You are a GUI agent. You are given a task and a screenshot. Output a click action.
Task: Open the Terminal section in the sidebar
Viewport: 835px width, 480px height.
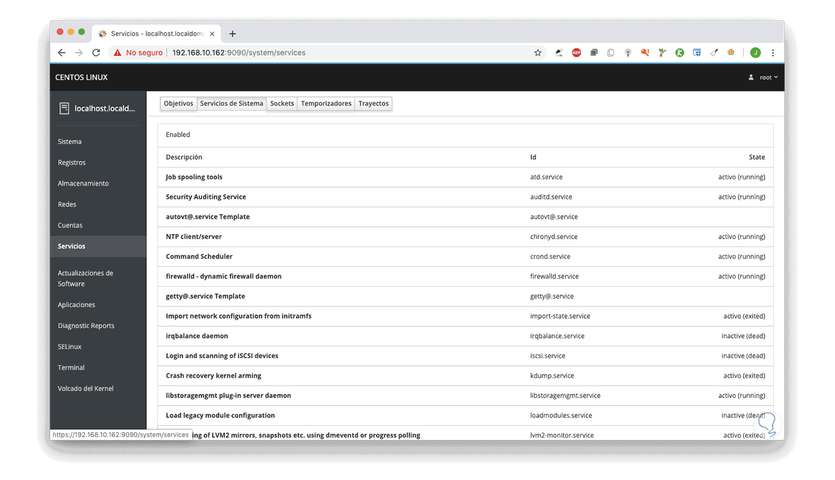point(71,367)
